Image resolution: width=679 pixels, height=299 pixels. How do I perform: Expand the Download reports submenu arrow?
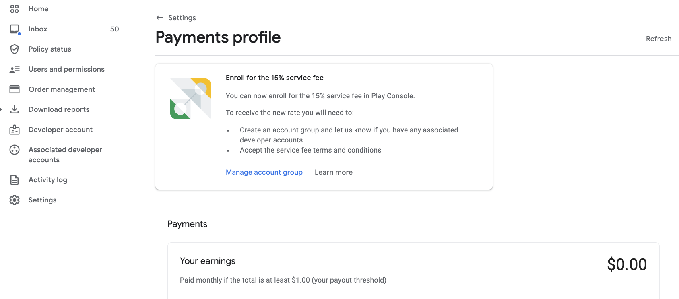pos(1,109)
